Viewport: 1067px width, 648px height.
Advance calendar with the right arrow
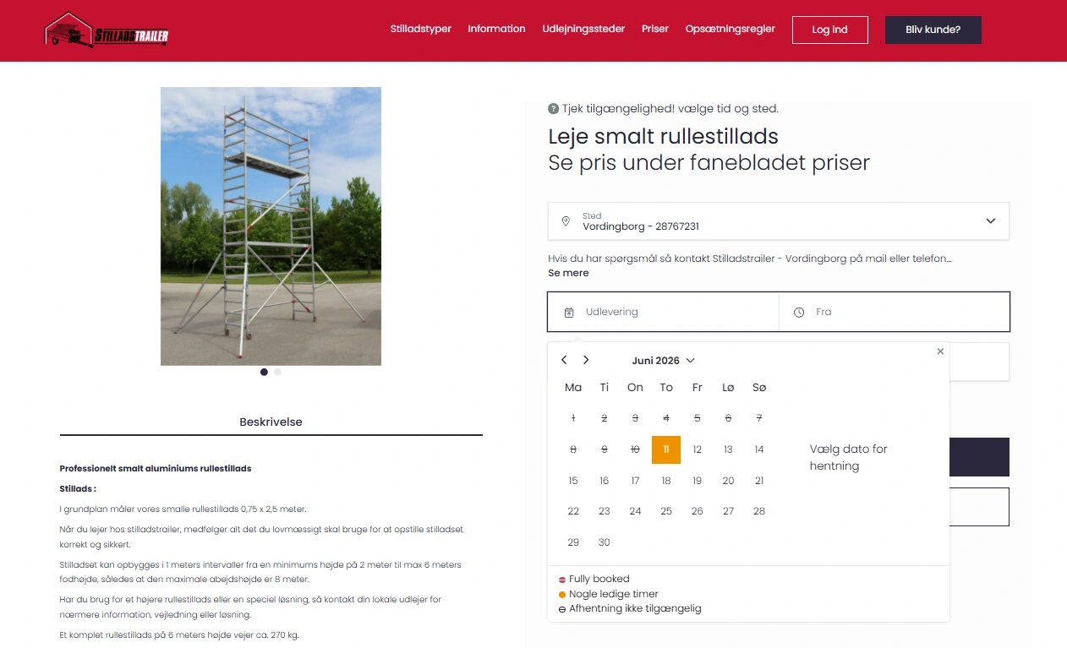(586, 360)
